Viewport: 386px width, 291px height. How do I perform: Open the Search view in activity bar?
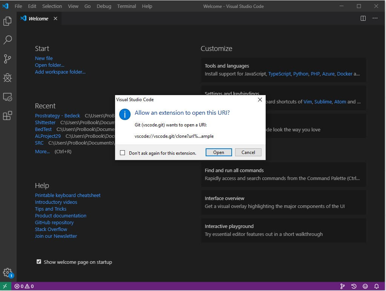pos(8,40)
